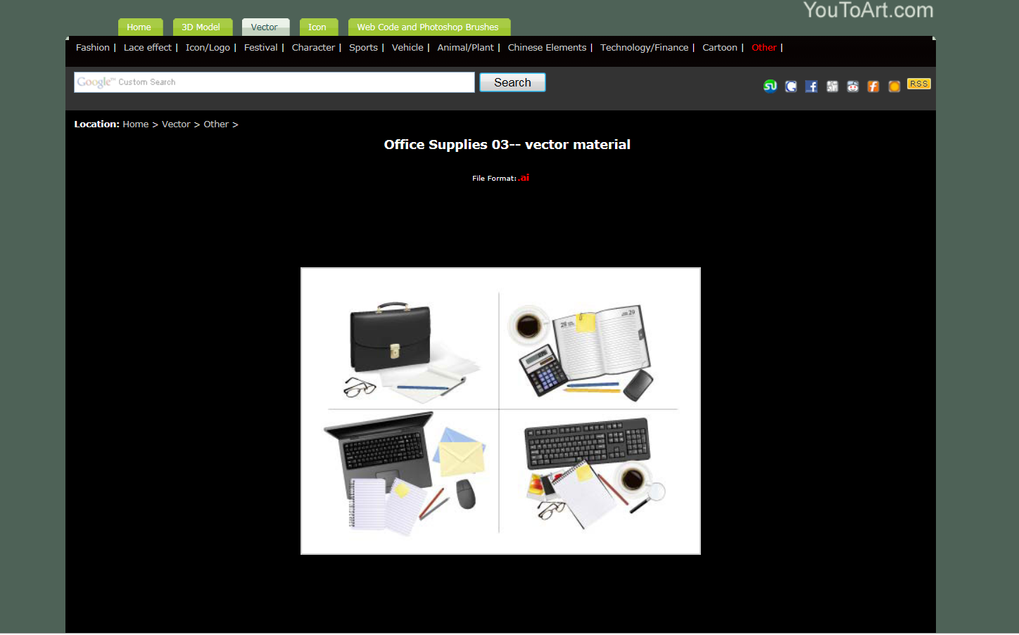Follow the Home breadcrumb link

click(136, 124)
